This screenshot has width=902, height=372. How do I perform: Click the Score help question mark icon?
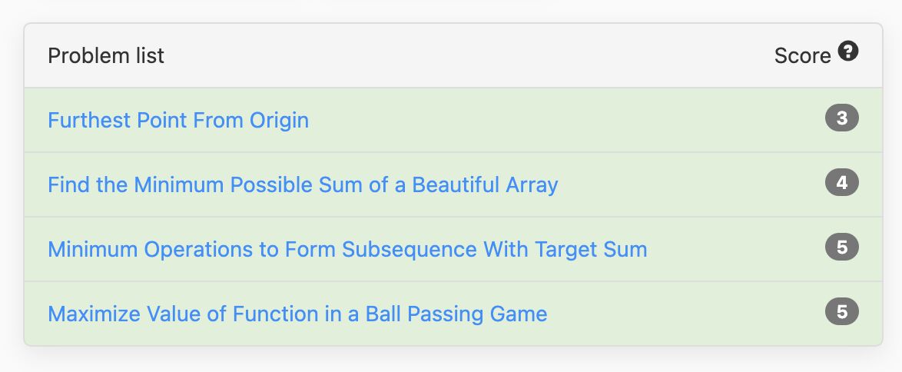pyautogui.click(x=848, y=51)
